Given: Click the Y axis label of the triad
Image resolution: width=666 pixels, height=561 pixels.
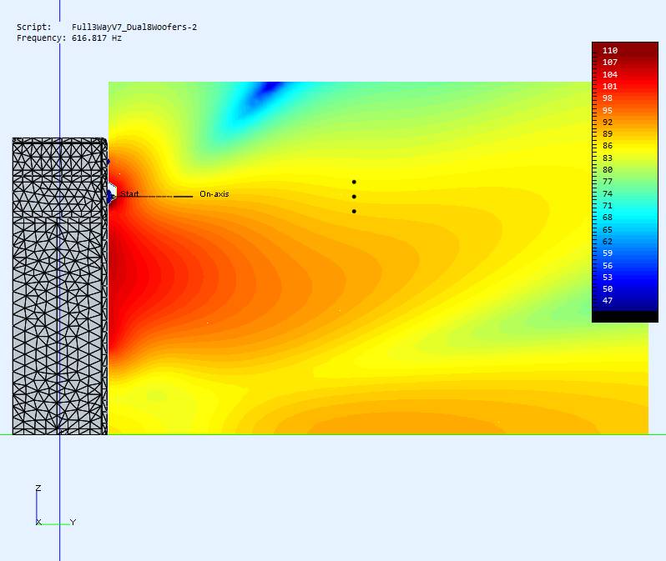Looking at the screenshot, I should 73,522.
